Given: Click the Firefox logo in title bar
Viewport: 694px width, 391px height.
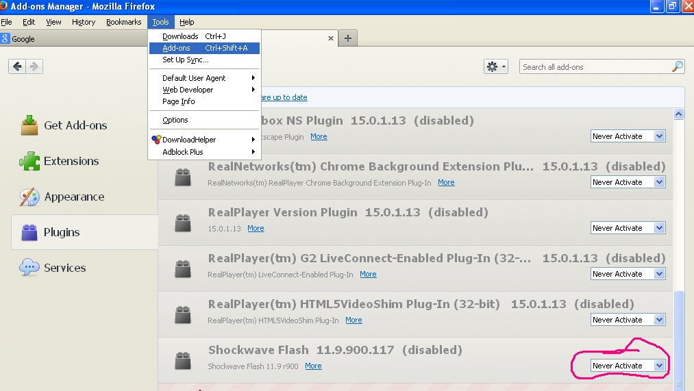Looking at the screenshot, I should click(x=3, y=5).
